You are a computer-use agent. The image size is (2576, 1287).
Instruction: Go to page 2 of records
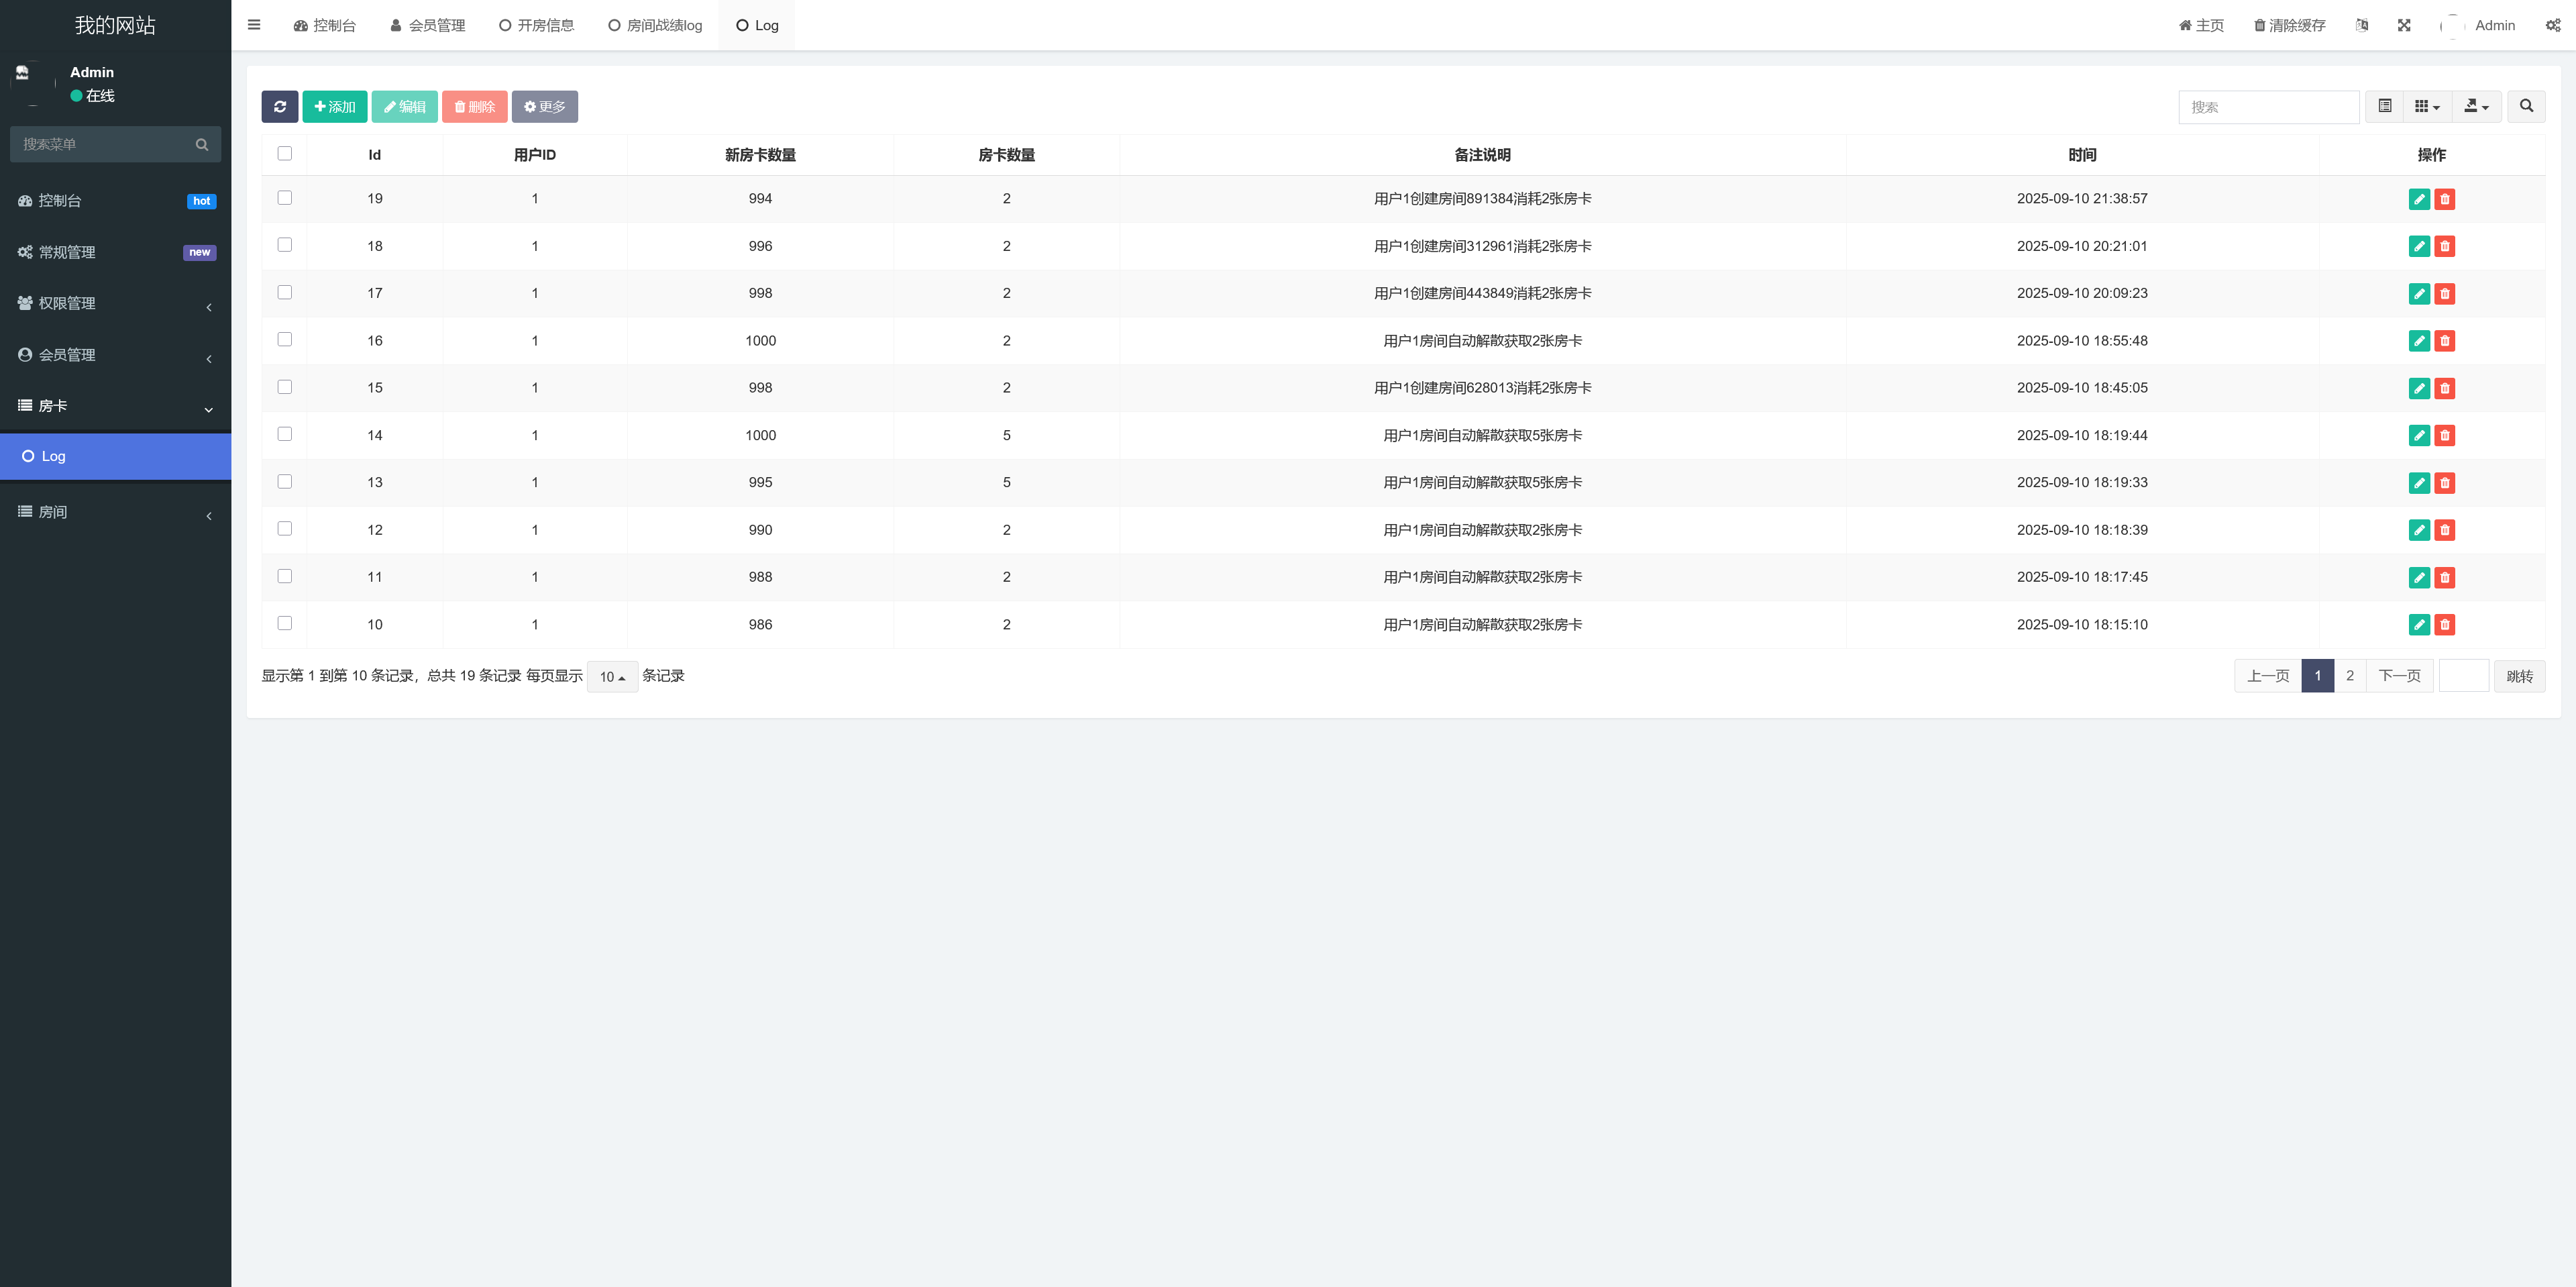(x=2350, y=676)
